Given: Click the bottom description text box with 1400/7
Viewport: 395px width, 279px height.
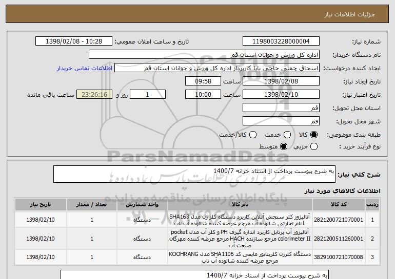Looking at the screenshot, I should [x=195, y=275].
